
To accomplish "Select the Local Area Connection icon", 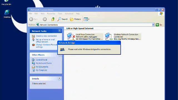I will click(x=71, y=36).
